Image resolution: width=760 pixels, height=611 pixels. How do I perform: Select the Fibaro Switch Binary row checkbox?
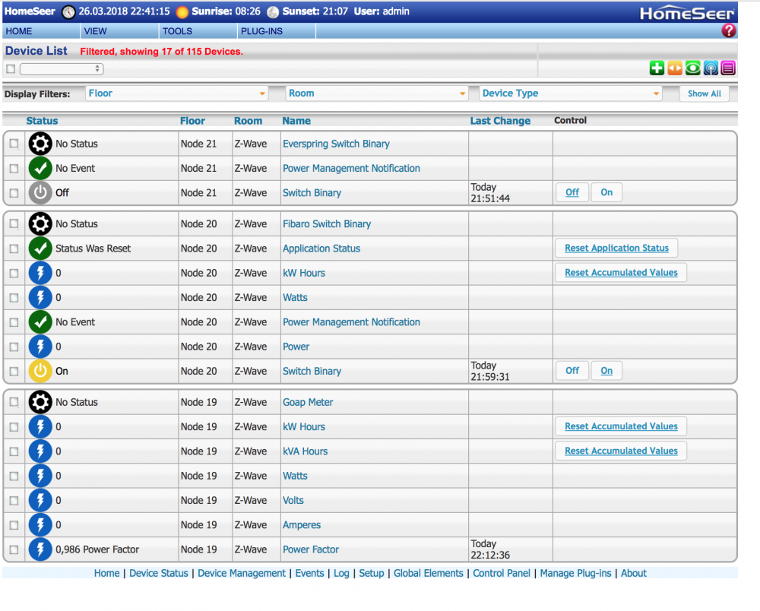click(x=14, y=224)
